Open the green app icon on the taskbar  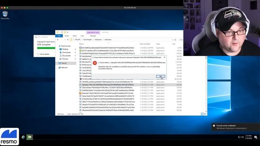click(30, 137)
